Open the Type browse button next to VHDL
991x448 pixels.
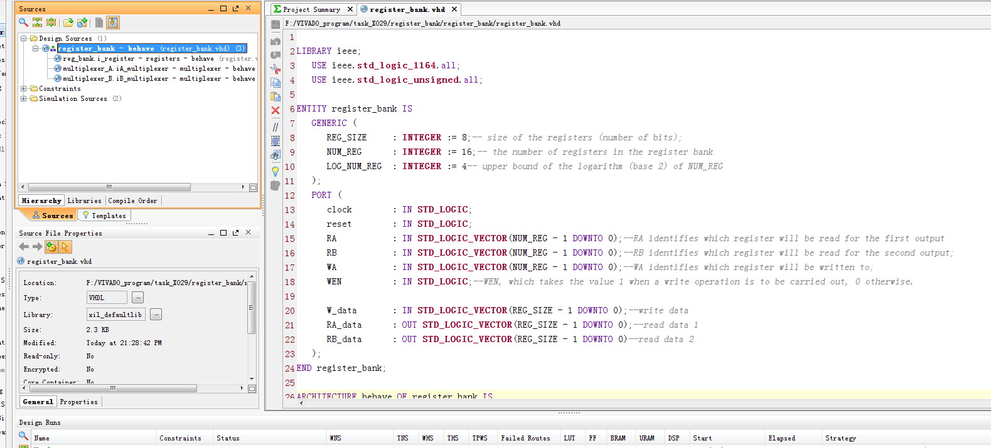pyautogui.click(x=138, y=298)
